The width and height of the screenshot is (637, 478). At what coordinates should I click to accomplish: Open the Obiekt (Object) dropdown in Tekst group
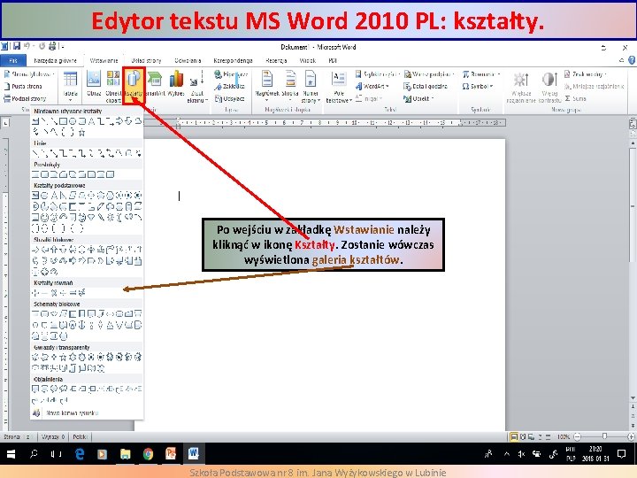(418, 98)
